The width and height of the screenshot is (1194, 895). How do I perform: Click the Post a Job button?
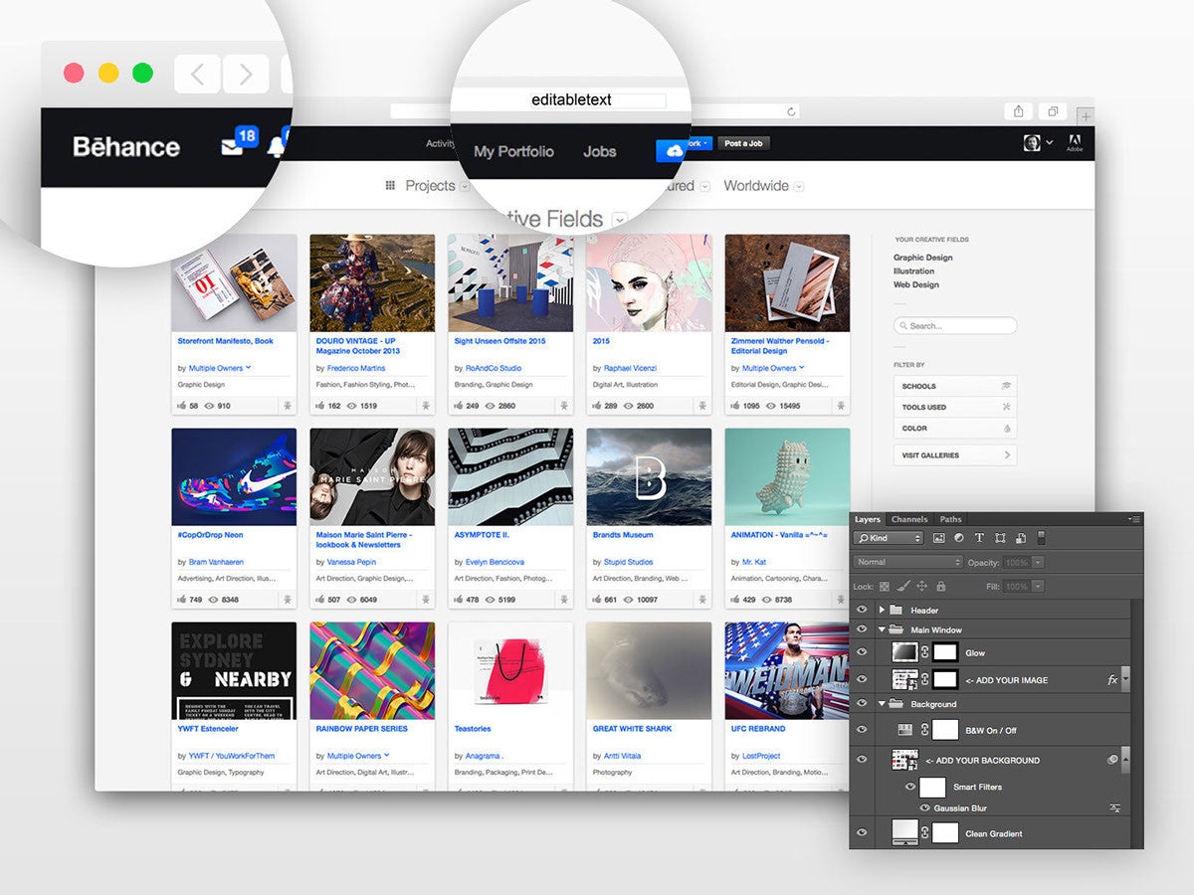coord(743,143)
